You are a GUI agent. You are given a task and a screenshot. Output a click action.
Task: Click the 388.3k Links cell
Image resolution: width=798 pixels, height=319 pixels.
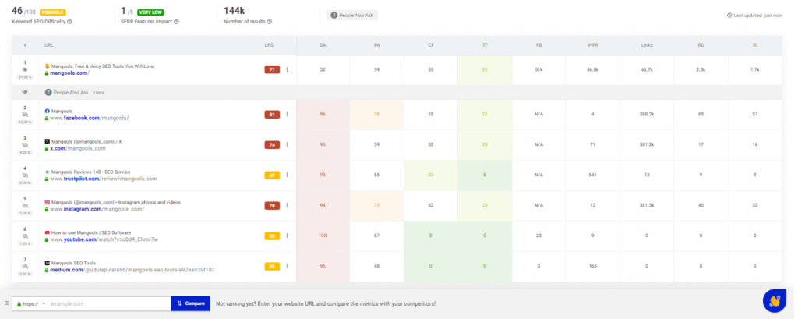(x=647, y=114)
